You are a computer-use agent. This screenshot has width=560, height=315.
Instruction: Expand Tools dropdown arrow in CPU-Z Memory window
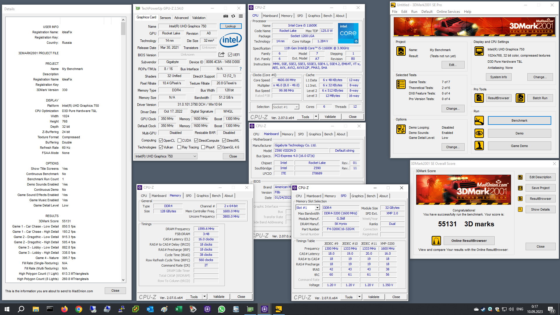[204, 297]
